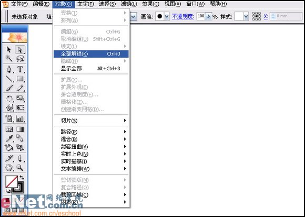Click the fill color swatch
This screenshot has width=305, height=217.
(x=12, y=181)
